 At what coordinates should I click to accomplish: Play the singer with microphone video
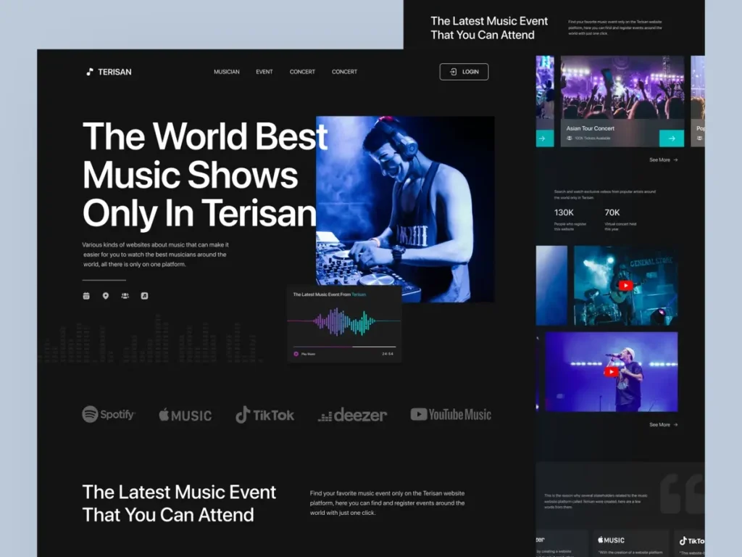(x=612, y=371)
